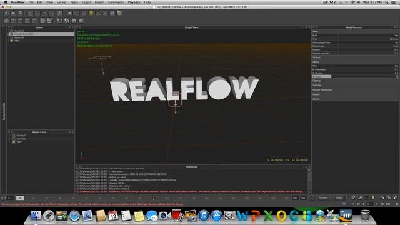Edit the Polygon size value field

pyautogui.click(x=396, y=46)
